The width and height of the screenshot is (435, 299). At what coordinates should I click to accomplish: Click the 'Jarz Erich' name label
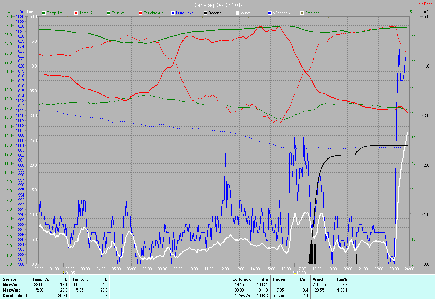click(x=425, y=4)
